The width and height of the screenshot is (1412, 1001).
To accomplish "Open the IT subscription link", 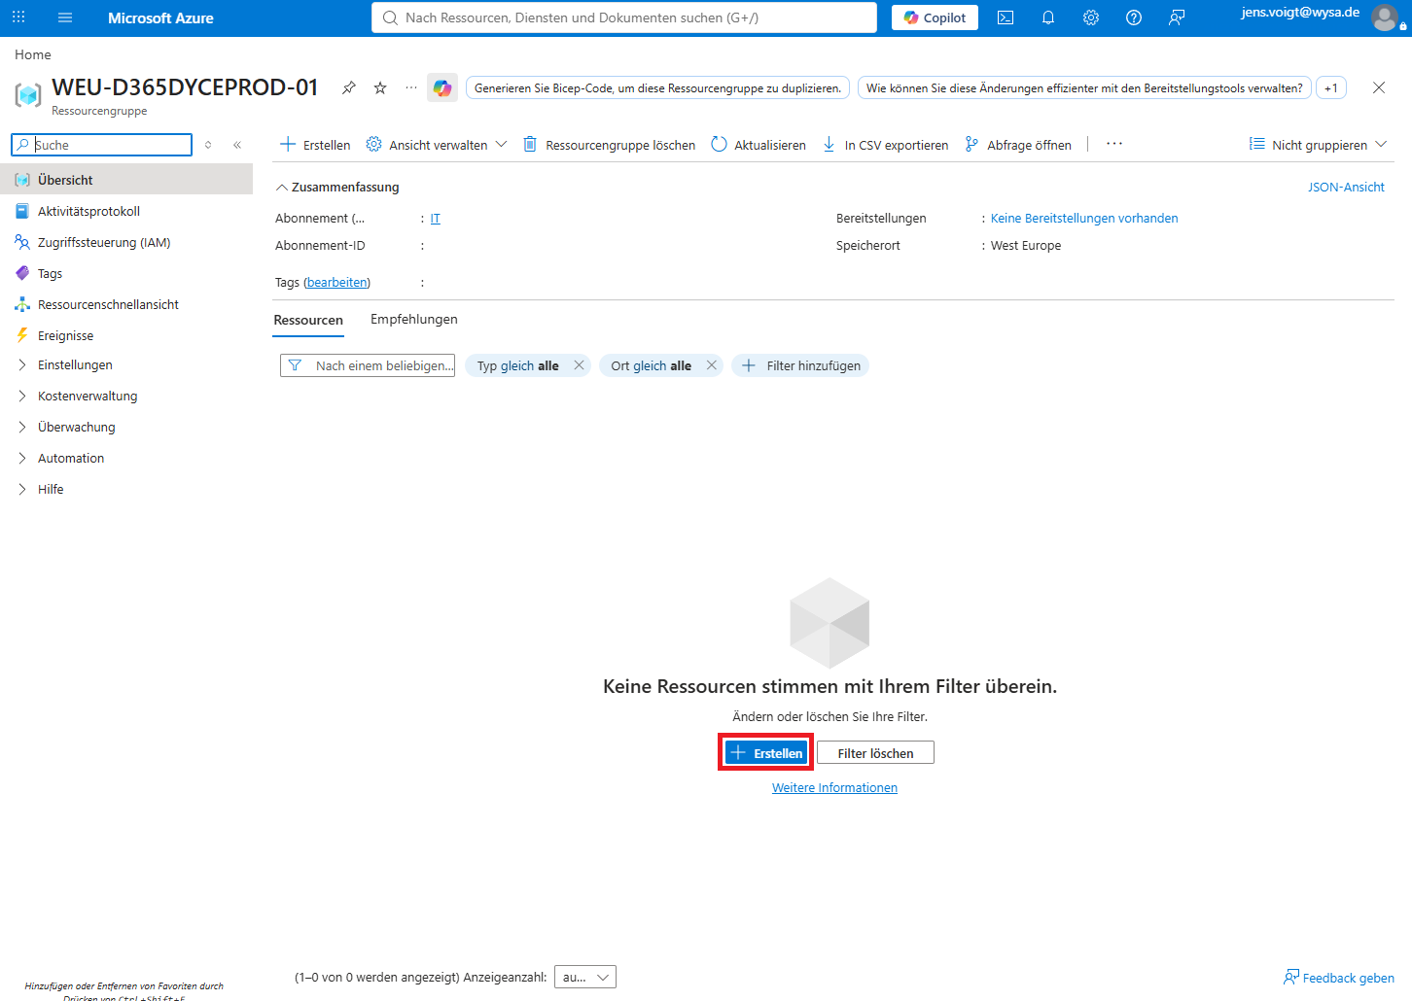I will [436, 219].
